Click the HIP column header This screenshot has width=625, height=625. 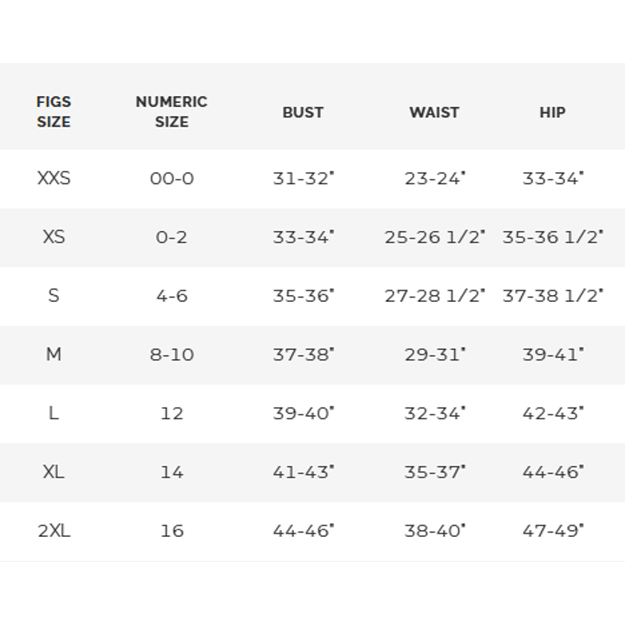pos(552,112)
